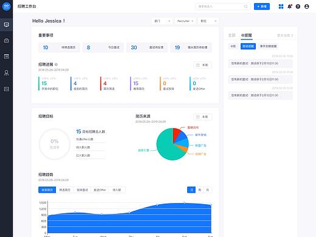The height and width of the screenshot is (237, 316).
Task: Open the card showing 10 pending resumes
Action: (x=59, y=47)
